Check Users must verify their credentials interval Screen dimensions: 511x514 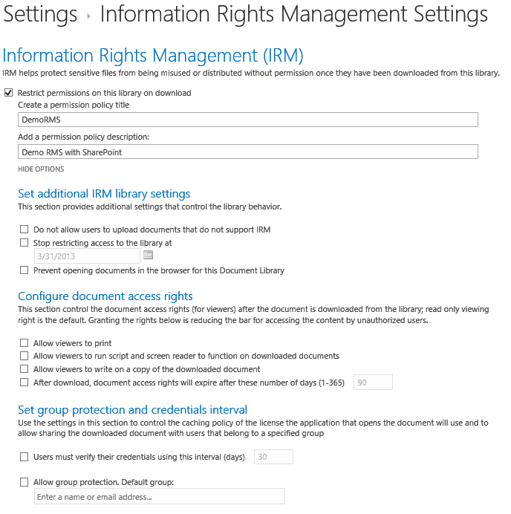pos(25,457)
